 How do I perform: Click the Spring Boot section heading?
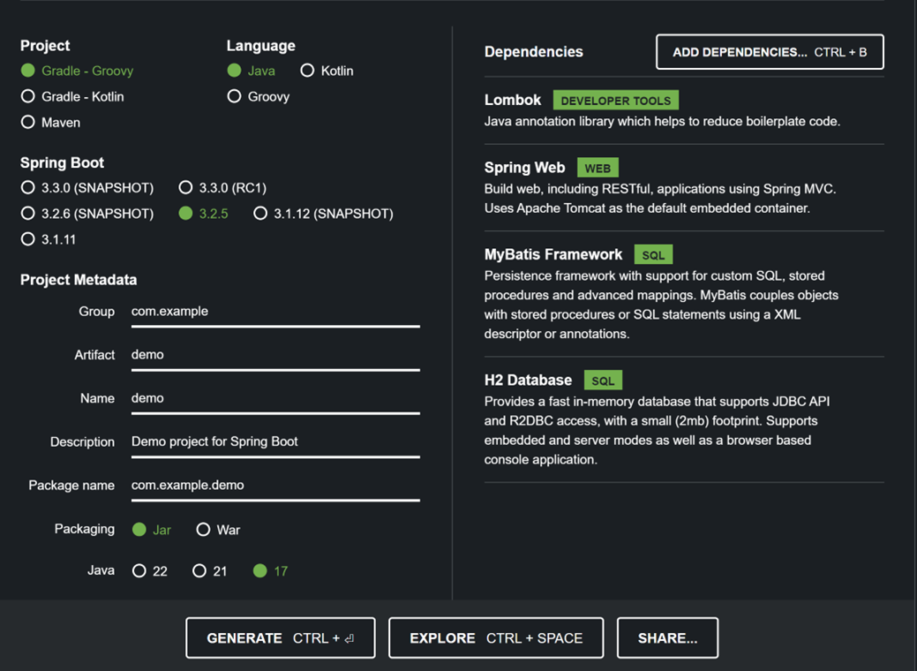pos(62,162)
